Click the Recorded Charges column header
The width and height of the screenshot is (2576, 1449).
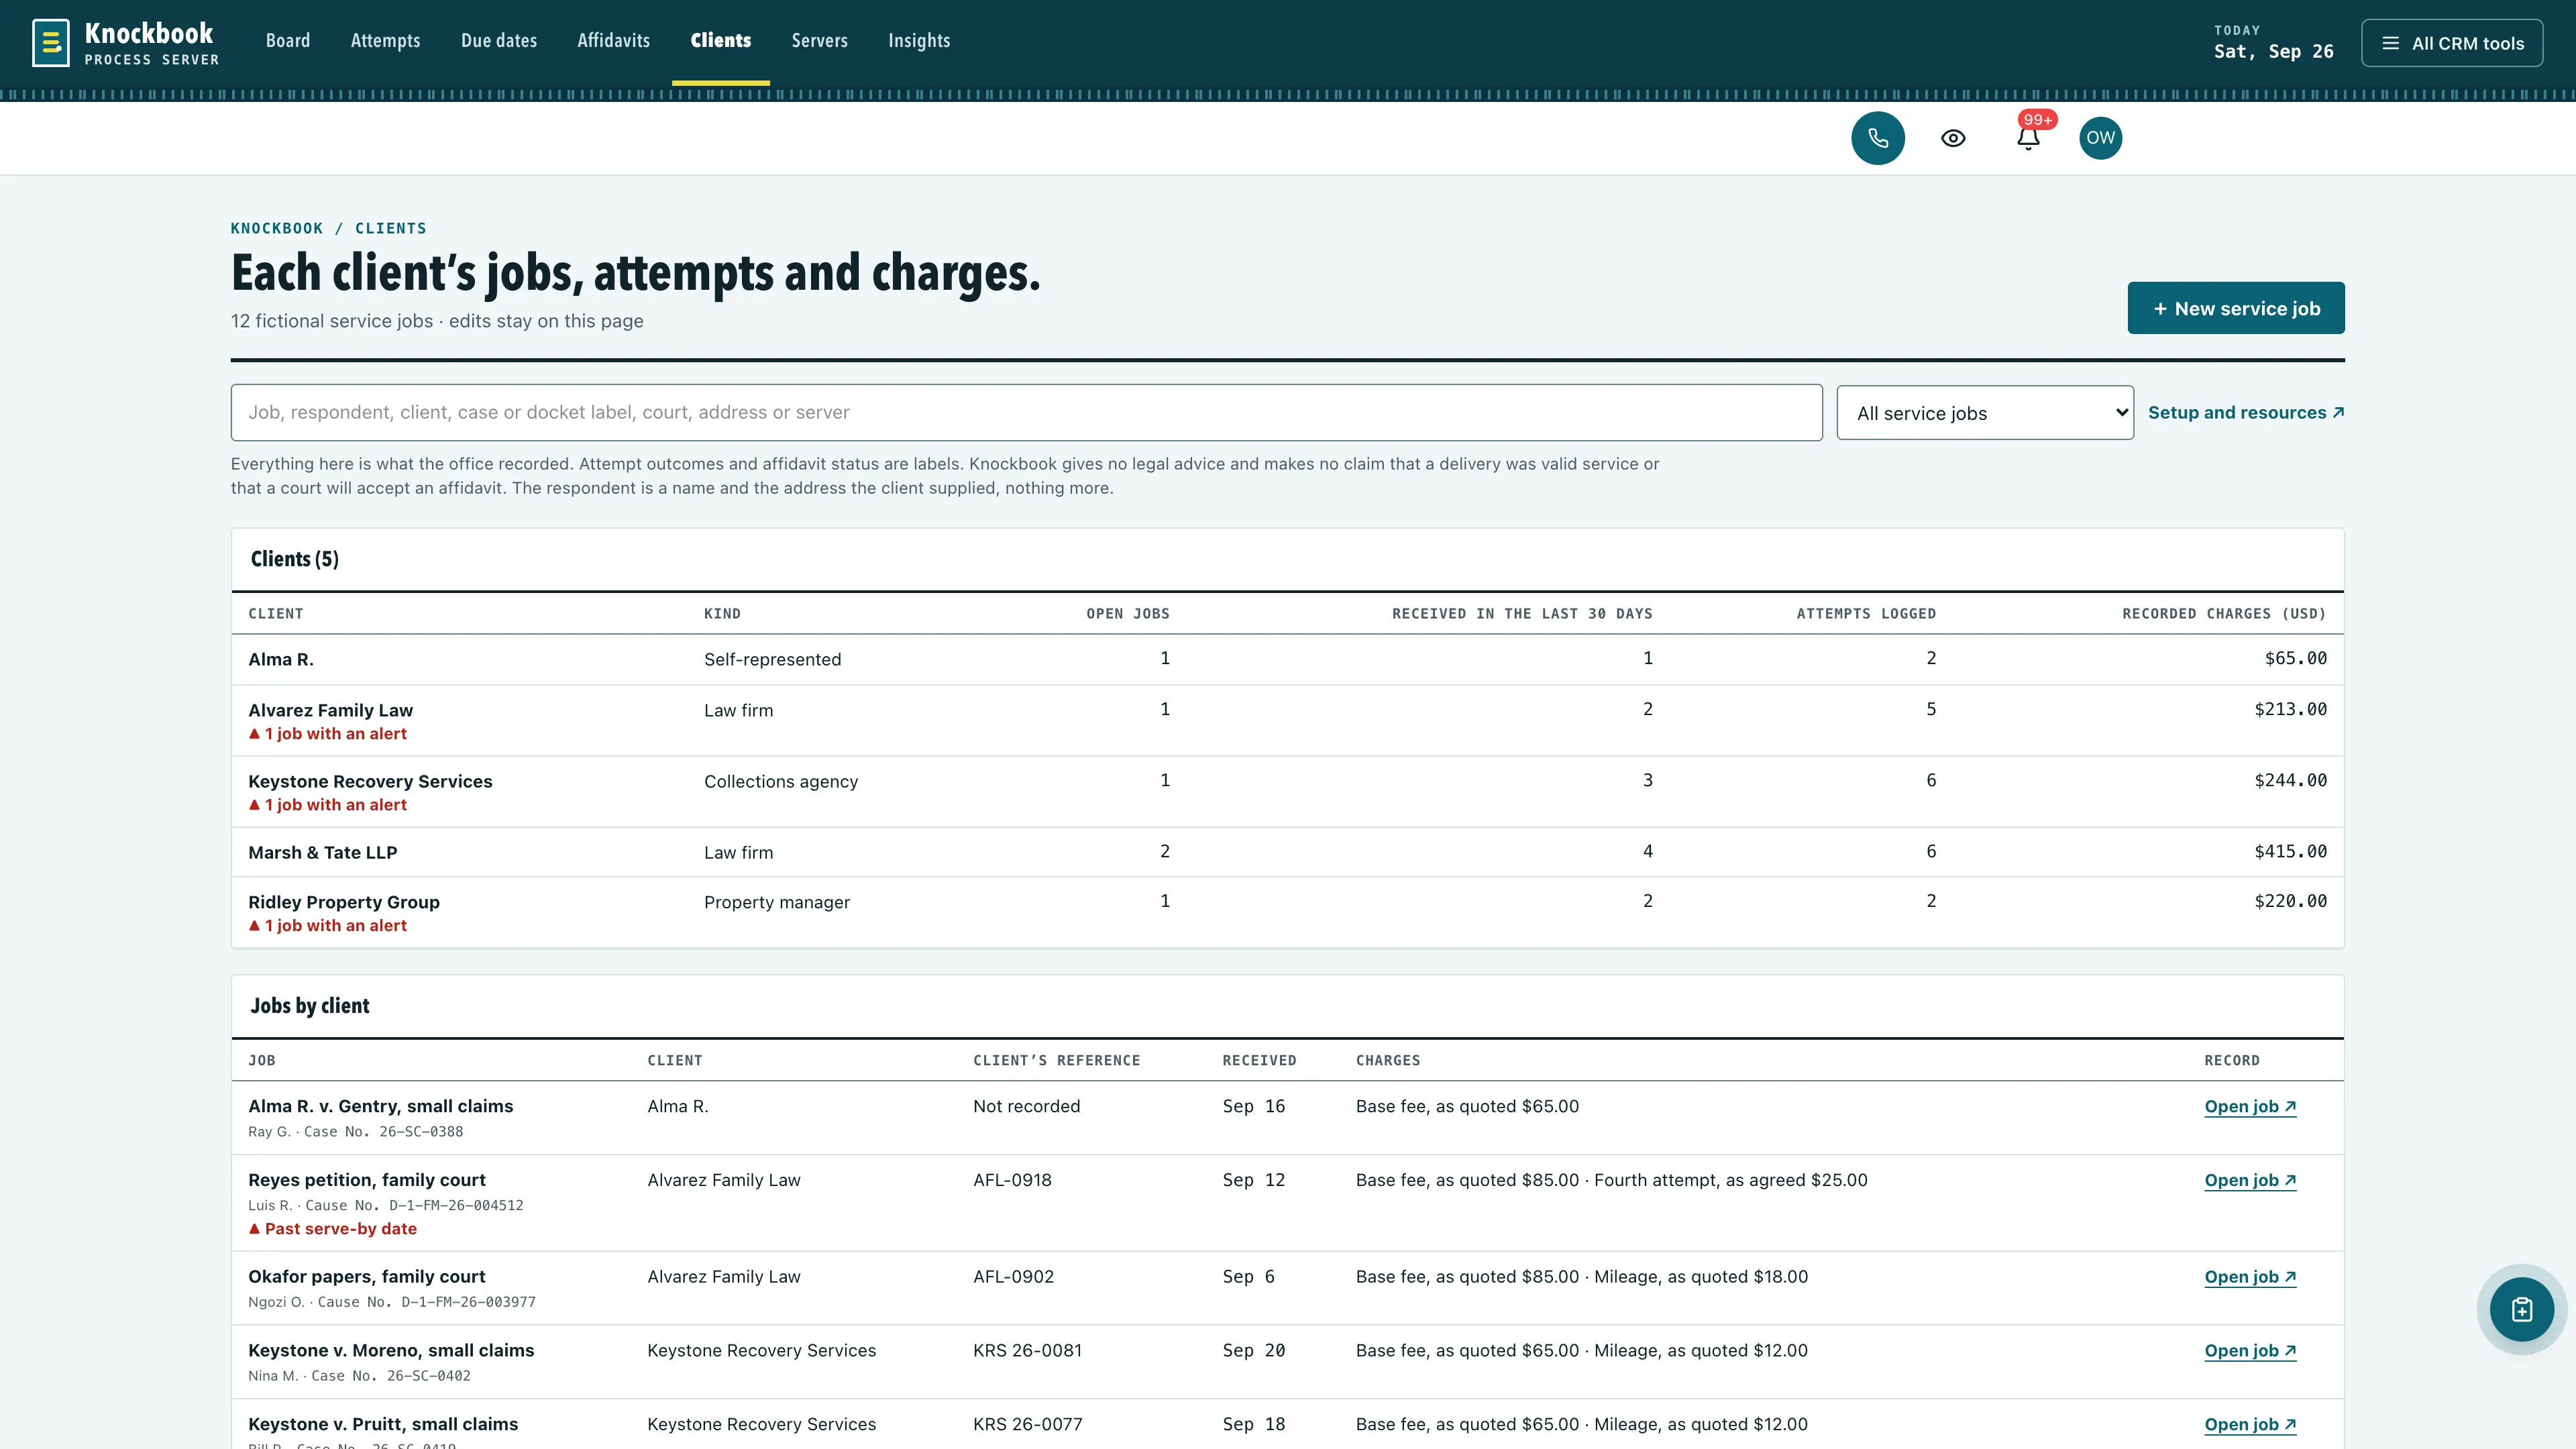point(2224,614)
